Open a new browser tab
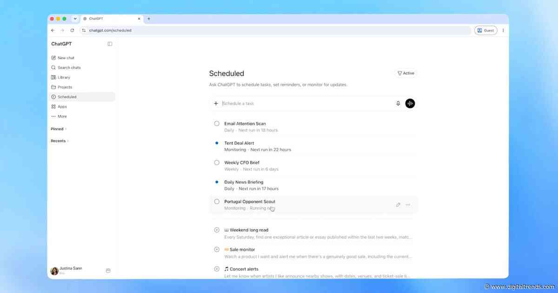The width and height of the screenshot is (558, 293). coord(149,19)
